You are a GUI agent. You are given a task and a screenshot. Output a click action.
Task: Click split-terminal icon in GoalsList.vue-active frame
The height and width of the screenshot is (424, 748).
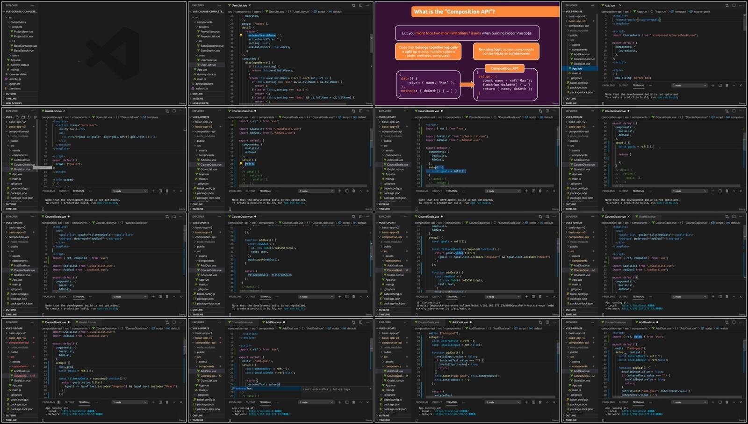(160, 190)
